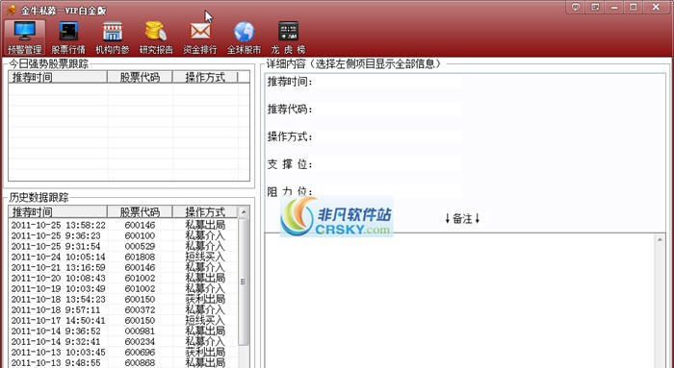
Task: Click stock code 000529
Action: pos(140,246)
